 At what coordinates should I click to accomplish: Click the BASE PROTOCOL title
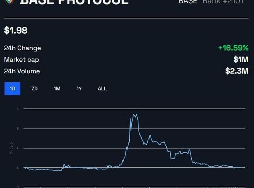pos(74,2)
